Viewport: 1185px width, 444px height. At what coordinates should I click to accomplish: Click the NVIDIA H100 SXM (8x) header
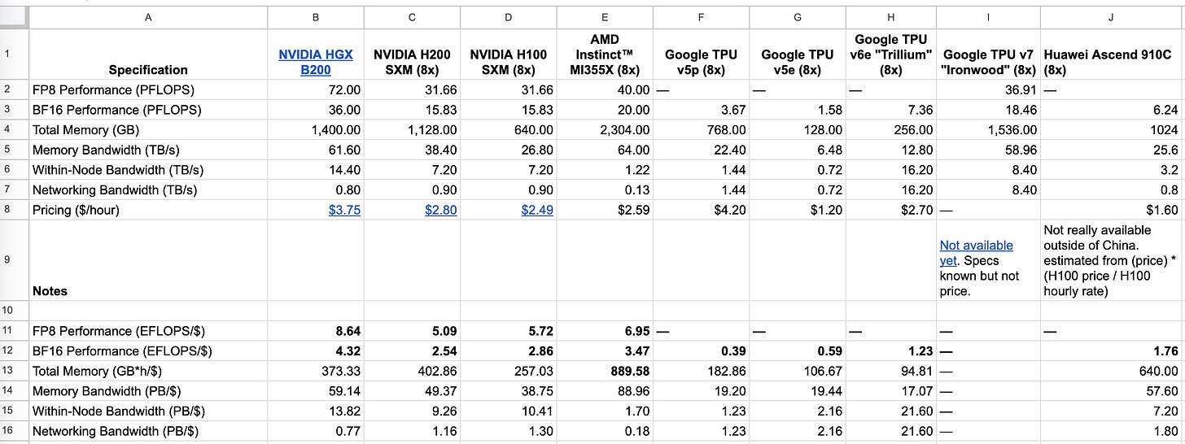point(509,54)
